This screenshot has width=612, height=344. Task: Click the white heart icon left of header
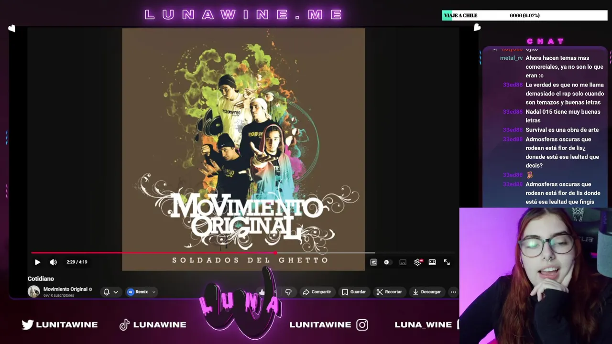pos(11,28)
